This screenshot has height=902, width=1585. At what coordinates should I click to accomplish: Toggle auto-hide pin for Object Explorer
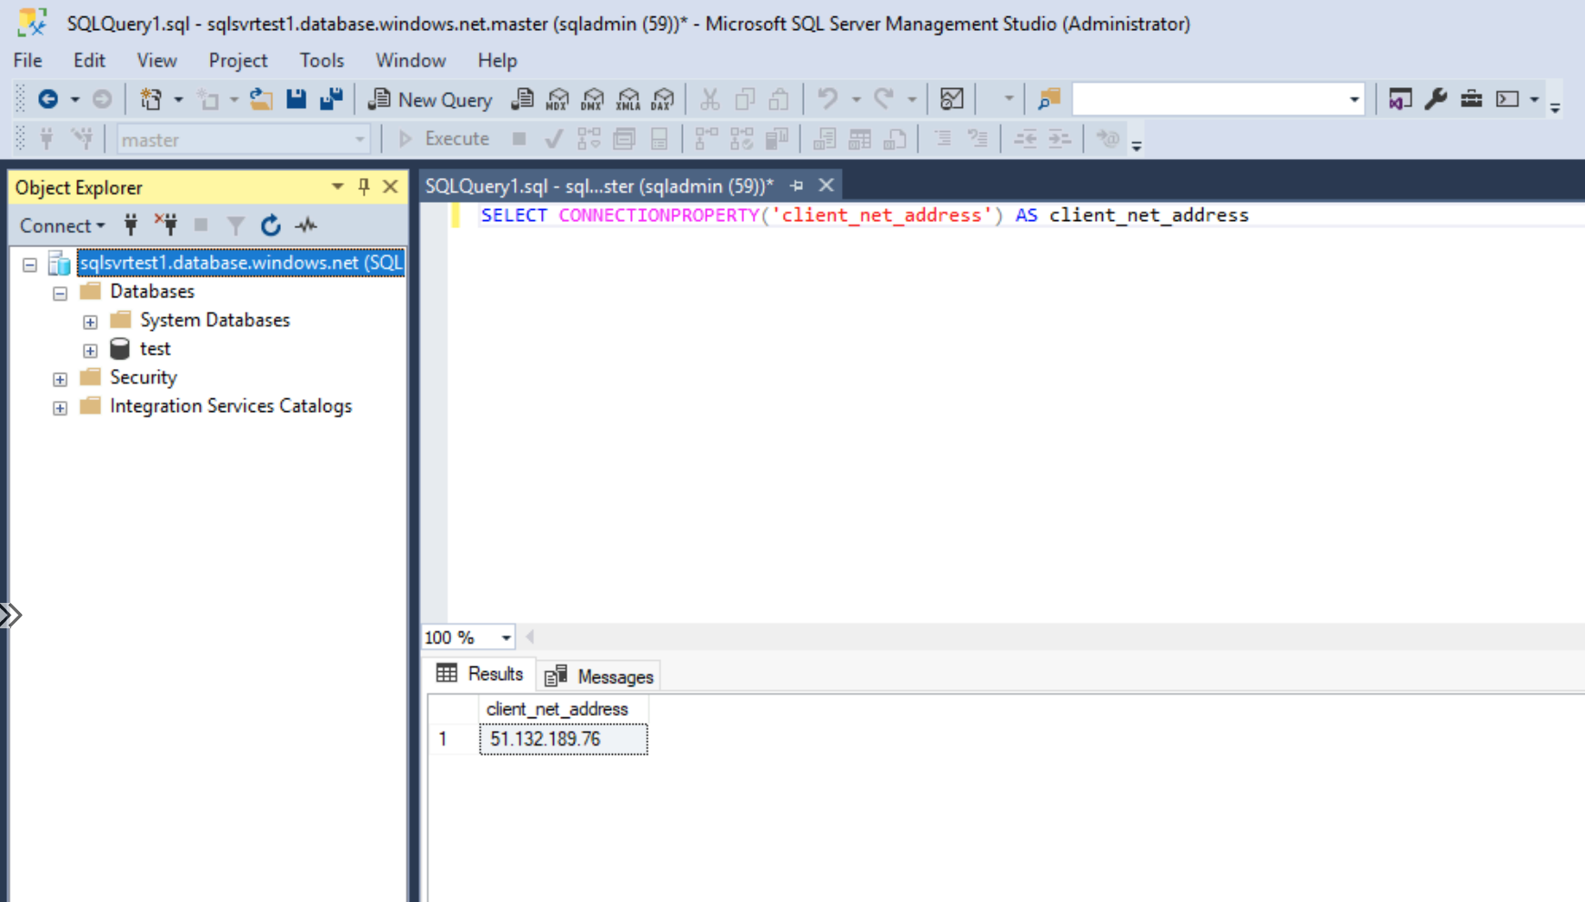pos(364,186)
